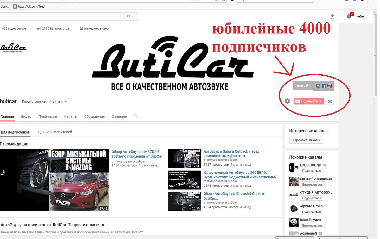Open the notifications bell icon
The image size is (380, 239).
tap(349, 16)
